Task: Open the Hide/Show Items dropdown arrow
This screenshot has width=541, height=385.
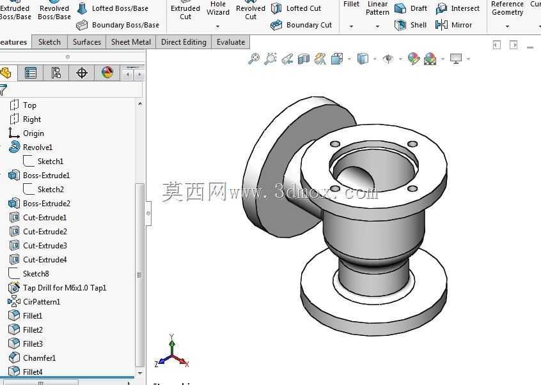Action: 400,59
